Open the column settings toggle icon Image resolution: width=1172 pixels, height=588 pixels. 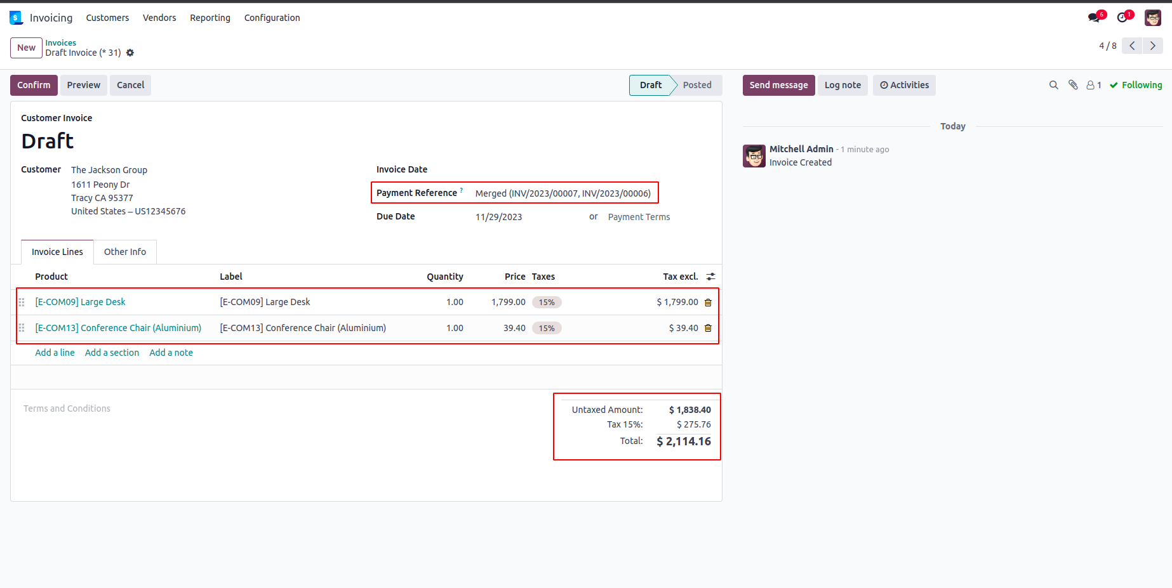(710, 277)
